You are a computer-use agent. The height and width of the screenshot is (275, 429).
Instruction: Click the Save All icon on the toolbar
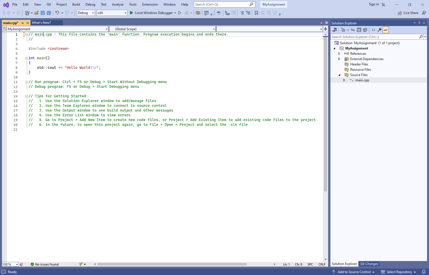pyautogui.click(x=49, y=13)
